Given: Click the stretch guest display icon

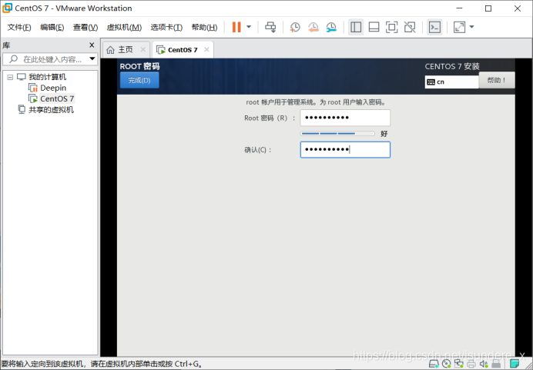Looking at the screenshot, I should coord(459,27).
